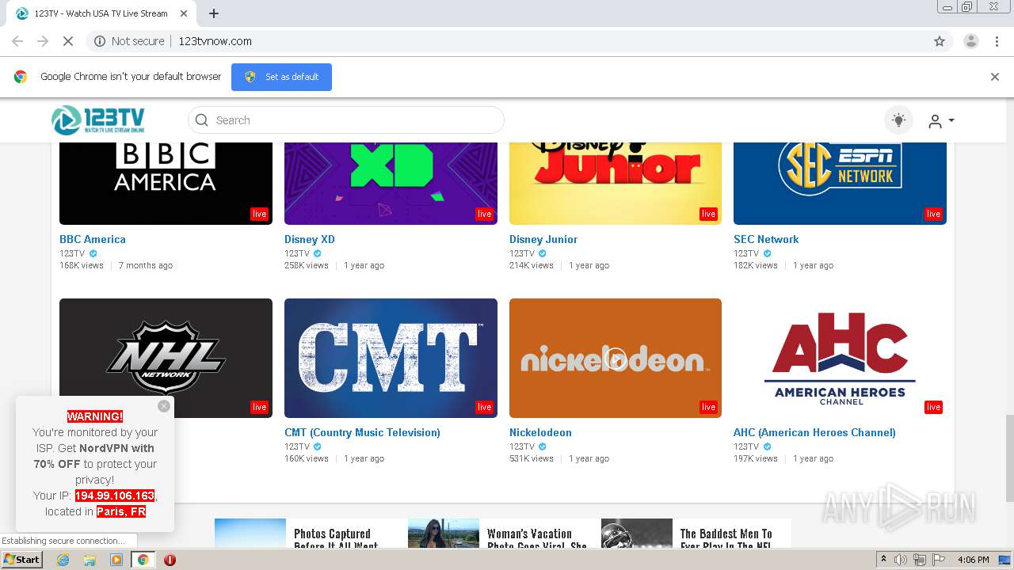Screen dimensions: 1014x570
Task: Open the SEC Network channel thumbnail
Action: [x=840, y=183]
